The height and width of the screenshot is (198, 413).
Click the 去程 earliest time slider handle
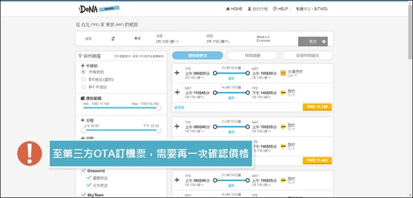84,130
